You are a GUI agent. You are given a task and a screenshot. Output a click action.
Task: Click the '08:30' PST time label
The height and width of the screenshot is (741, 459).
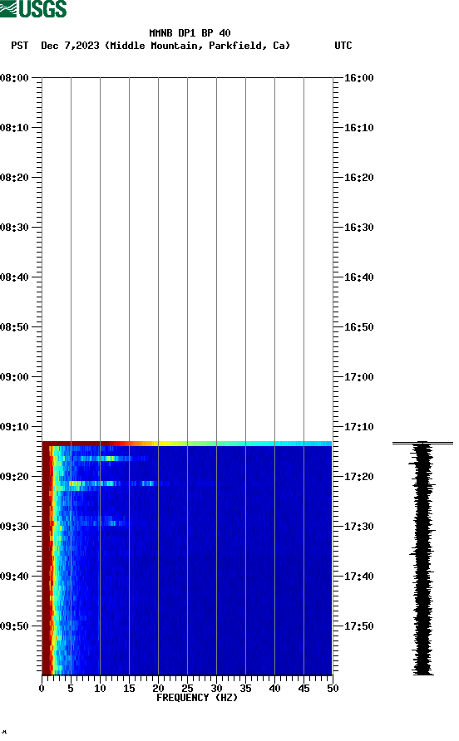[x=14, y=228]
